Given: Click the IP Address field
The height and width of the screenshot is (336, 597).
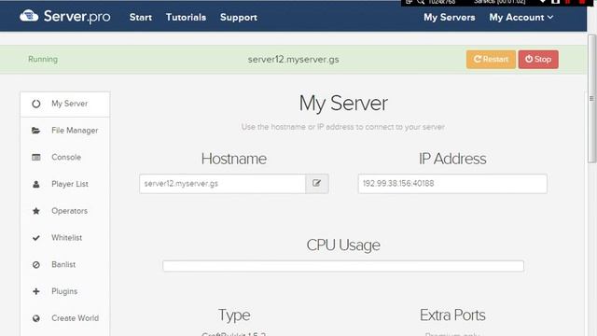Looking at the screenshot, I should click(452, 184).
